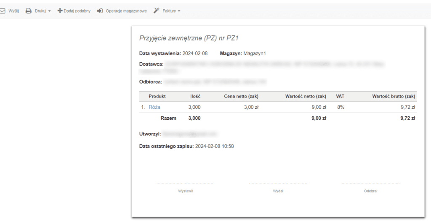Click the Wartość brutto (zak) column header
Viewport: 431px width, 221px height.
click(x=394, y=96)
